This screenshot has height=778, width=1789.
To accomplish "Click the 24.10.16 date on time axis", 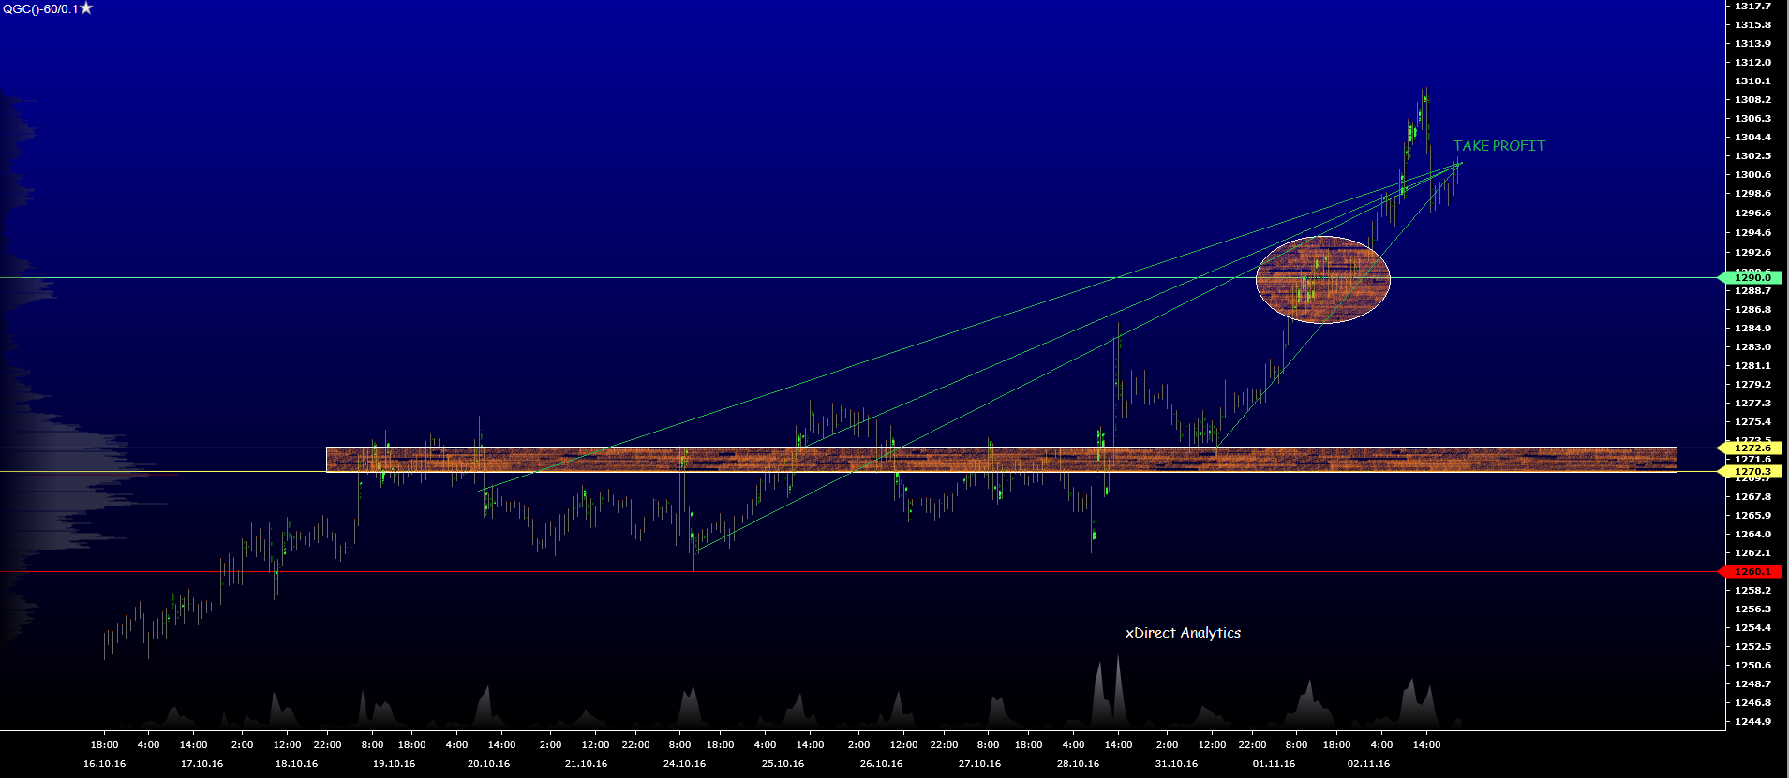I will (684, 763).
